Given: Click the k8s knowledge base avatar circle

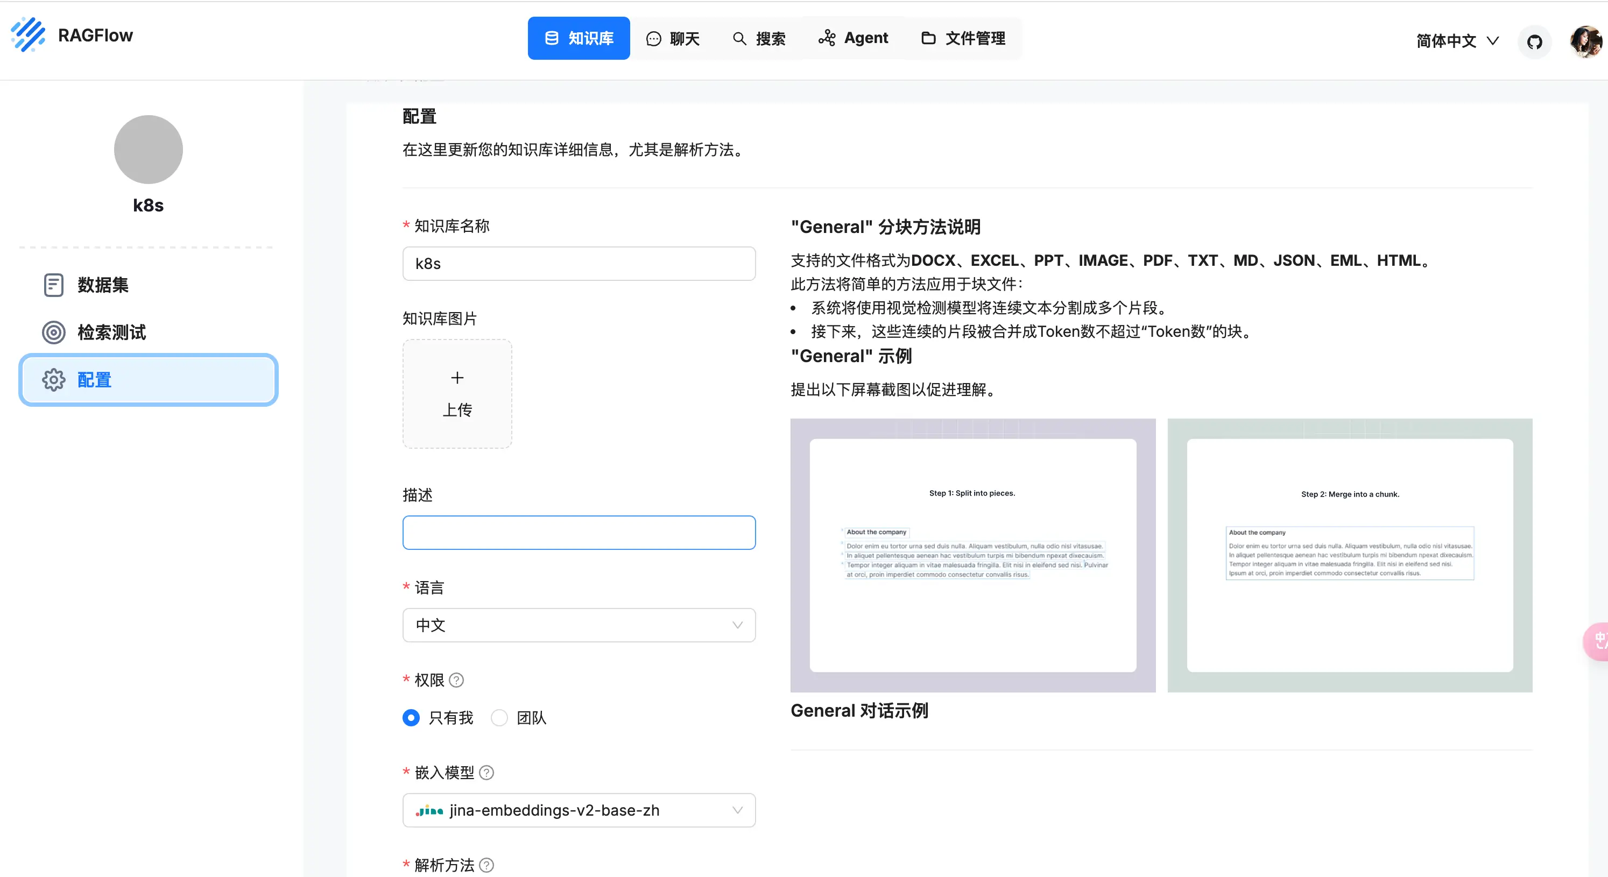Looking at the screenshot, I should [149, 149].
